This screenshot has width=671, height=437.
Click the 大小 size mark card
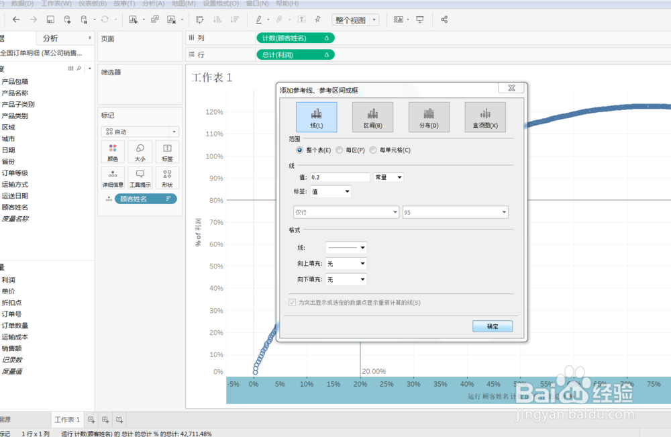coord(140,152)
